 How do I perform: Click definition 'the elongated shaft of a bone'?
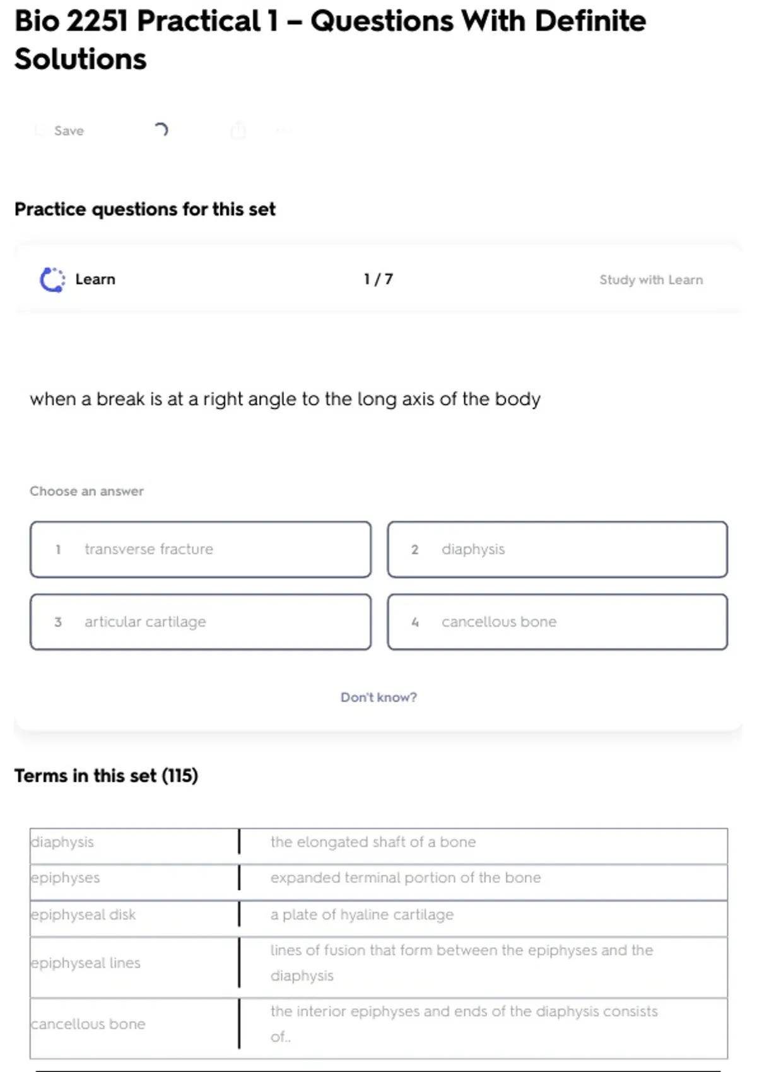click(373, 842)
